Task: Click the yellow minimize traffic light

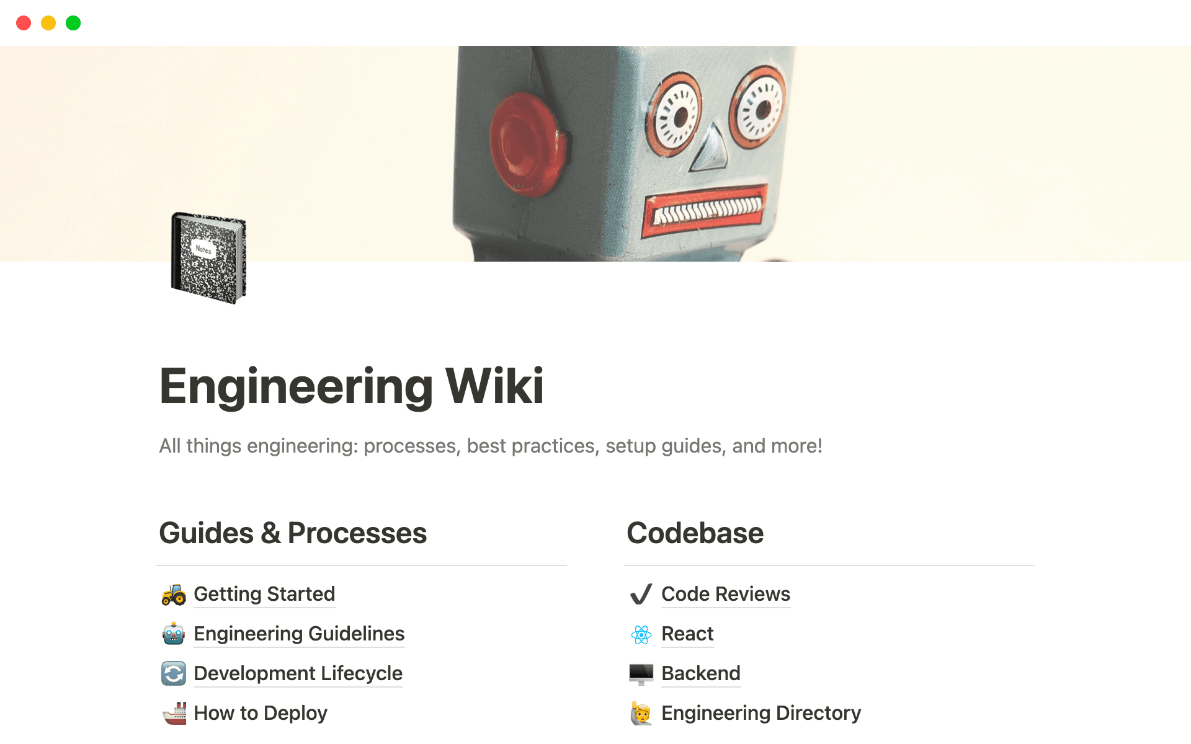Action: pos(48,22)
